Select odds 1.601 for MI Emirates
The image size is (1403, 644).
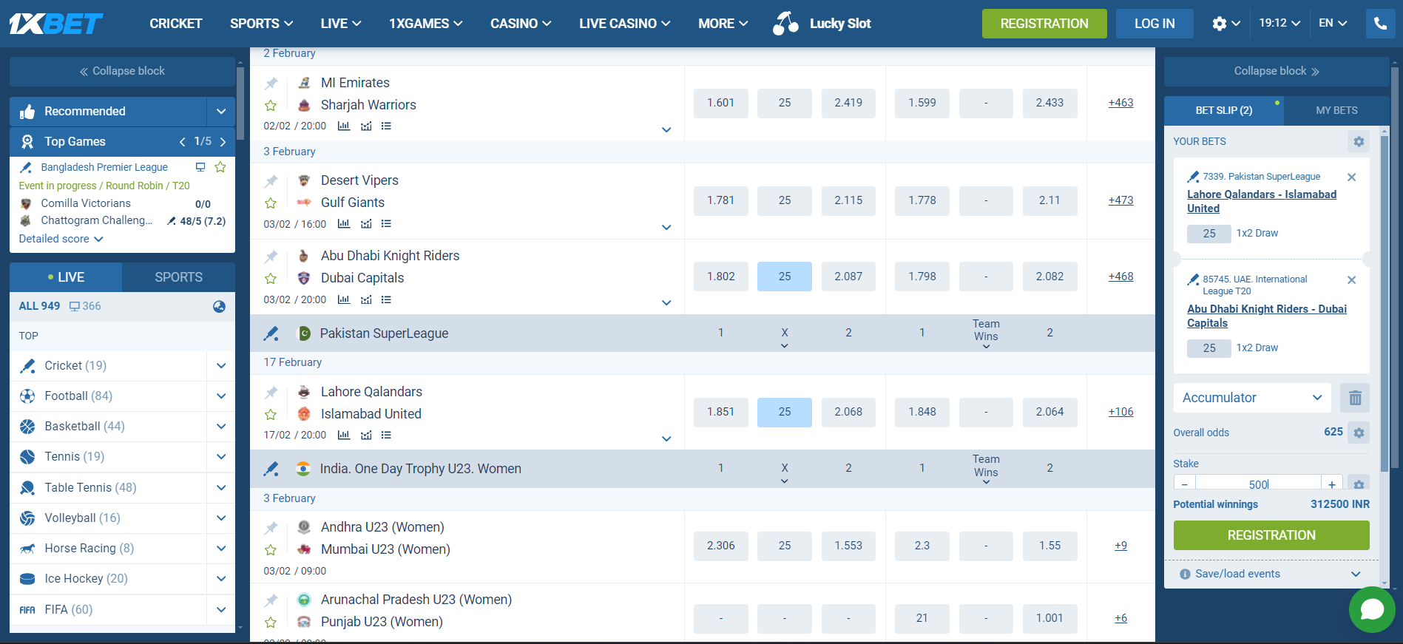720,103
